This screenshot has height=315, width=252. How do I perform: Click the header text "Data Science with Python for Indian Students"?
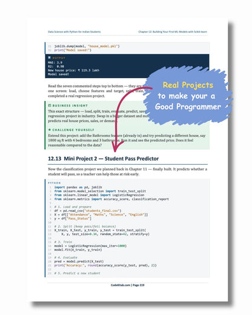tap(74, 31)
